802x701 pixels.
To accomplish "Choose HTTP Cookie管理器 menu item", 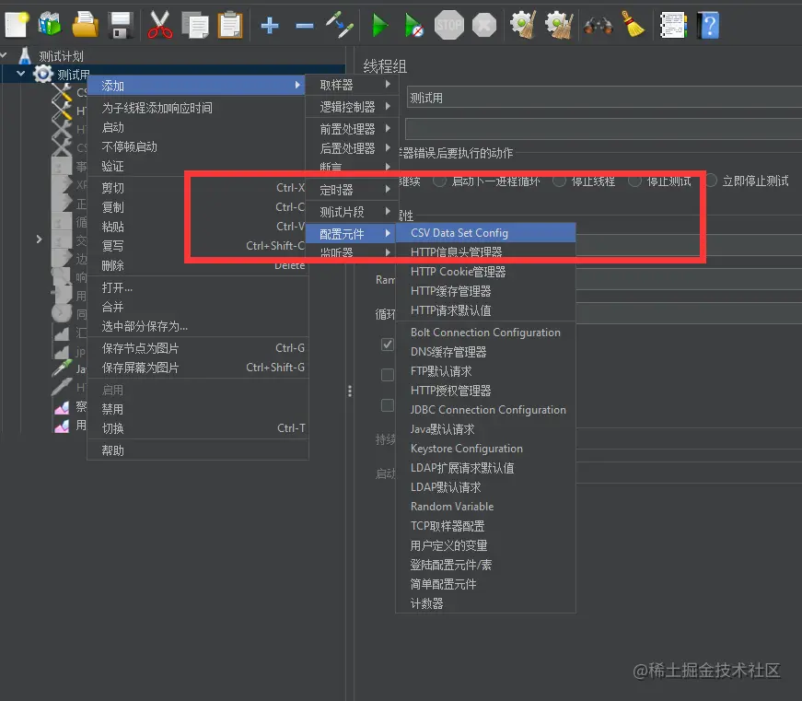I will tap(486, 272).
